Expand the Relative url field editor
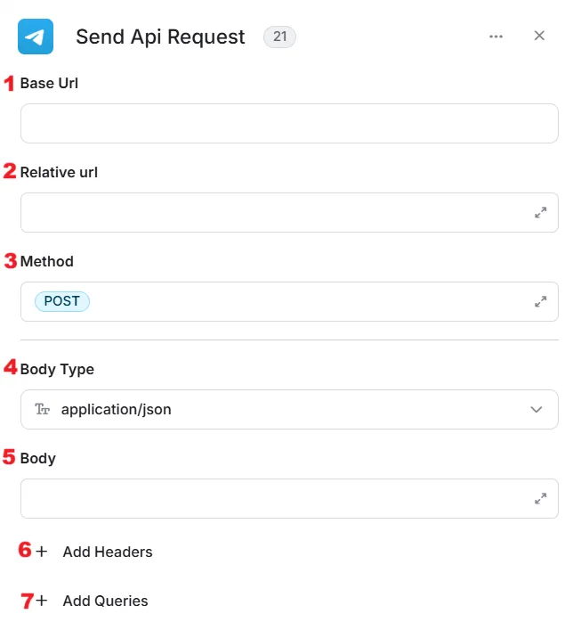 (540, 213)
